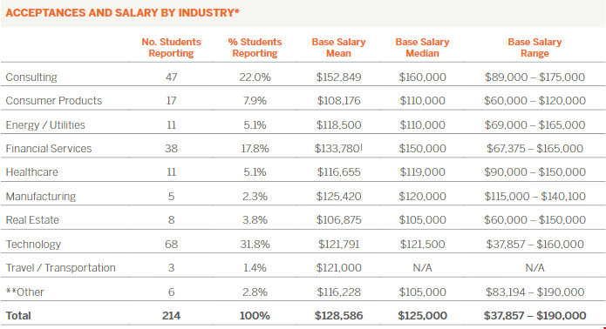606x329 pixels.
Task: Click the Base Salary Mean header
Action: coord(338,48)
